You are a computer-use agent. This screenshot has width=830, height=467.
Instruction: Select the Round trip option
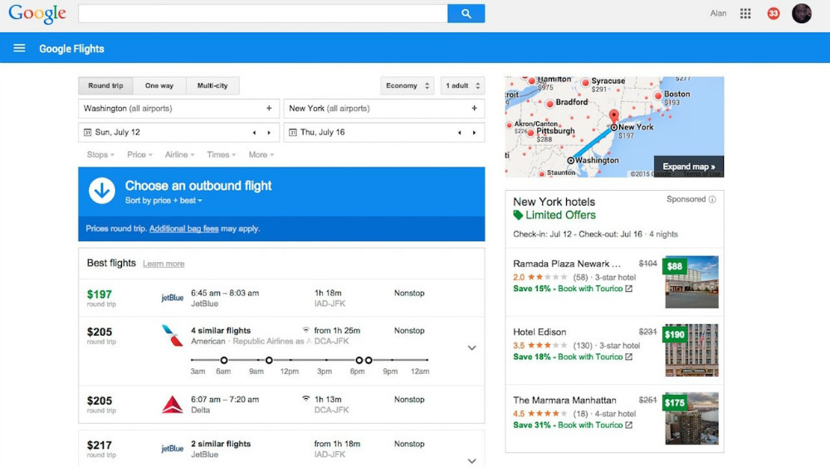(x=105, y=85)
